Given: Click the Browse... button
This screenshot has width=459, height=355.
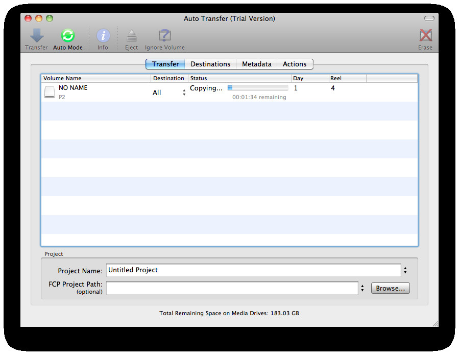Looking at the screenshot, I should [x=390, y=288].
